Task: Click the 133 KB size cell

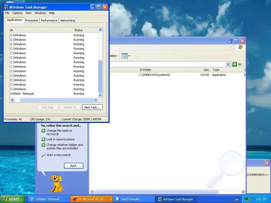Action: point(205,75)
